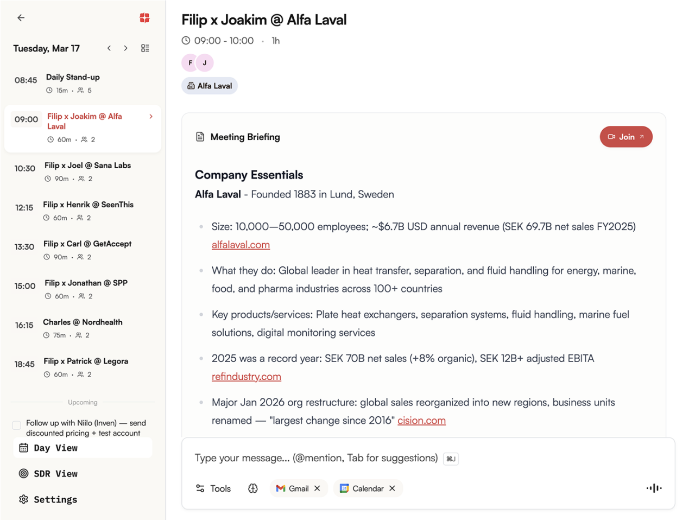This screenshot has height=521, width=695.
Task: Click the back arrow icon
Action: (x=21, y=18)
